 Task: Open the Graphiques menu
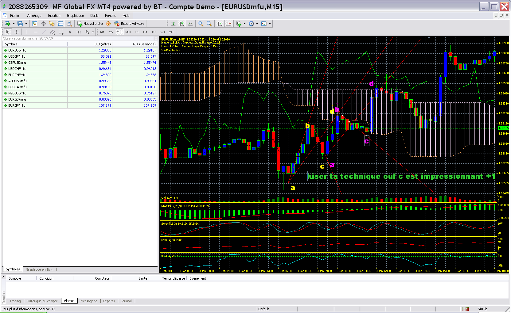[x=75, y=16]
